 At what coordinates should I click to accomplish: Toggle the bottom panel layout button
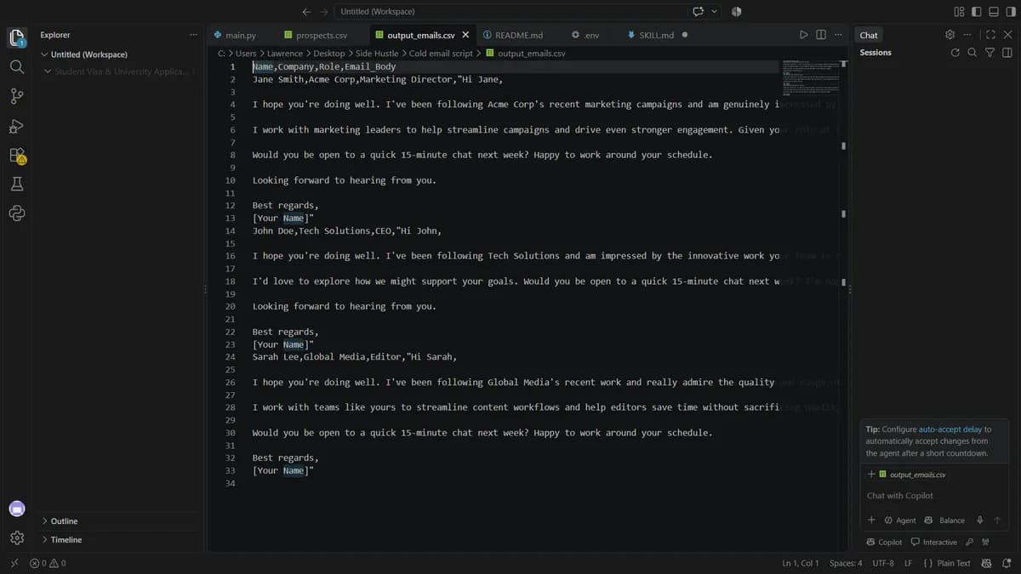(993, 12)
